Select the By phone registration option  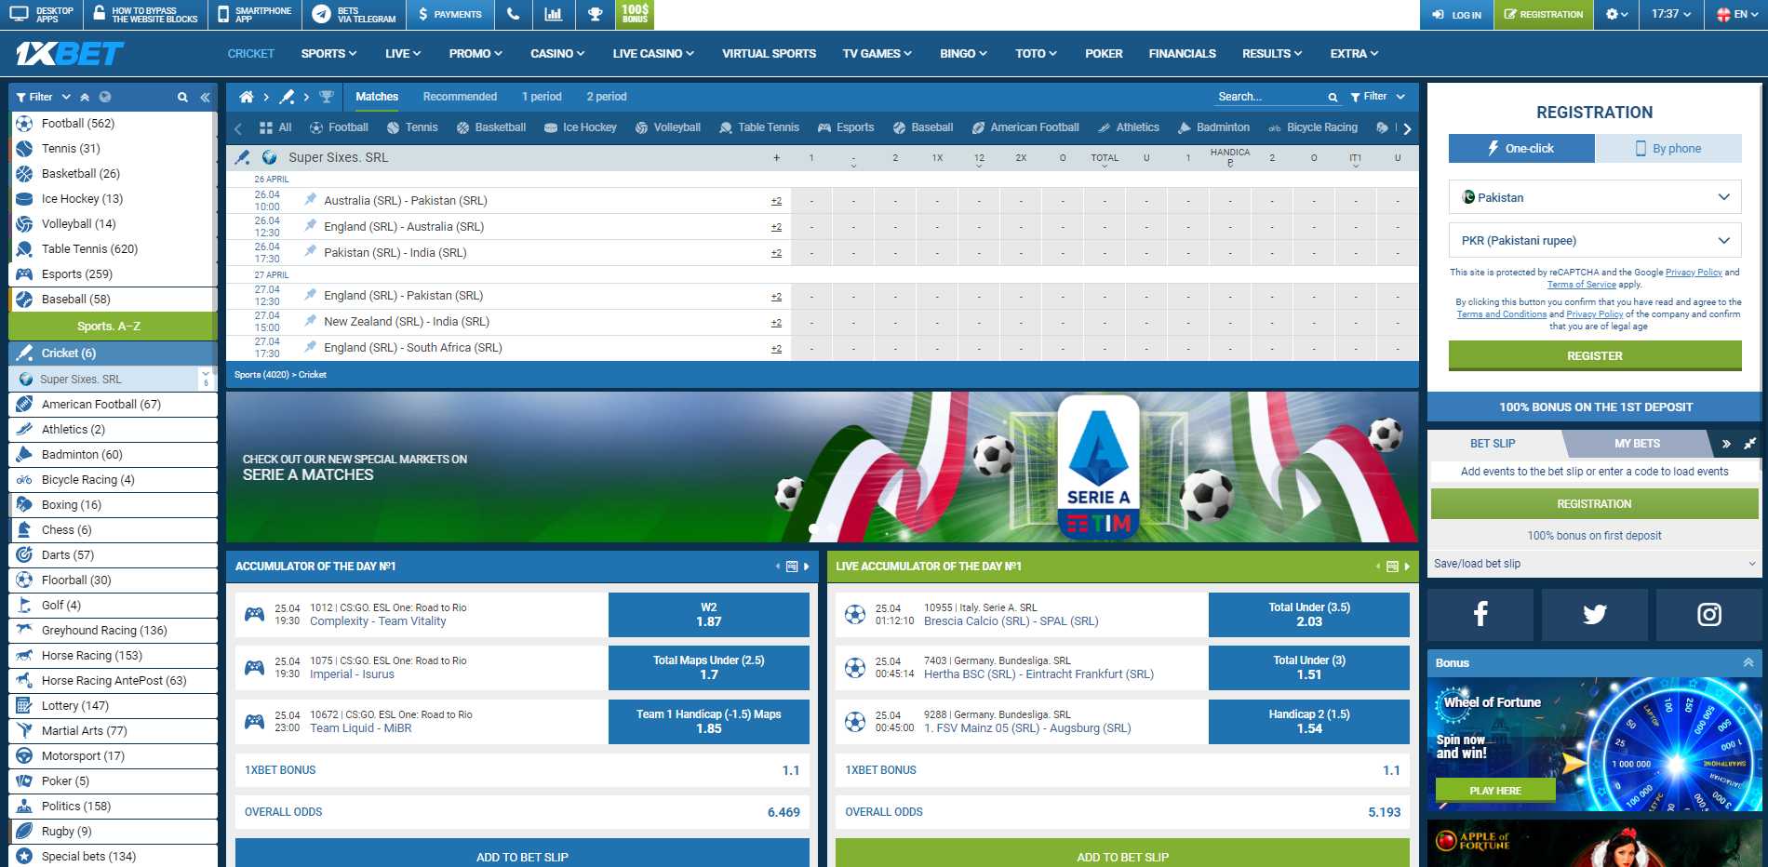point(1668,148)
